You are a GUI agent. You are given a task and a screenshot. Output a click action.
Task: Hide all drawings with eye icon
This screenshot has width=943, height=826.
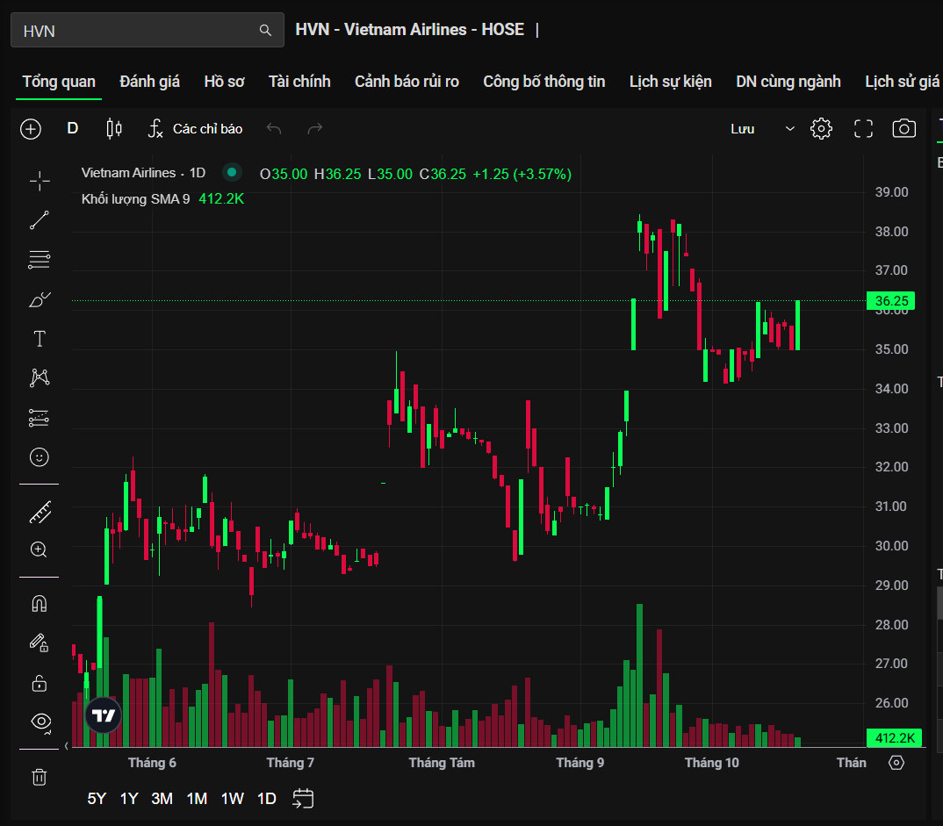click(40, 722)
